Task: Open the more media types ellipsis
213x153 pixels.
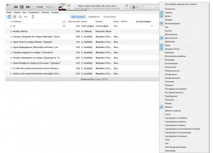Action: coord(26,17)
